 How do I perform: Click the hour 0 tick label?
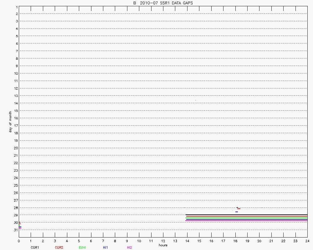tap(19, 241)
